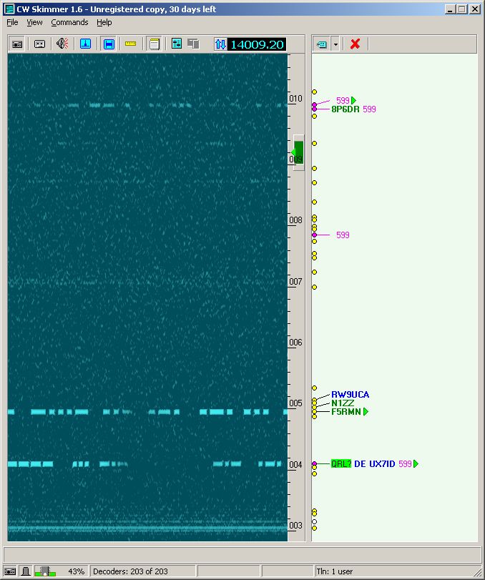Image resolution: width=485 pixels, height=580 pixels.
Task: Toggle the blue waterfall pane icon
Action: pos(109,44)
